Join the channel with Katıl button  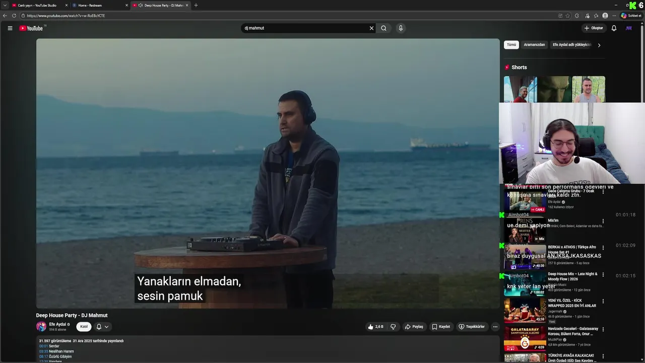tap(84, 327)
